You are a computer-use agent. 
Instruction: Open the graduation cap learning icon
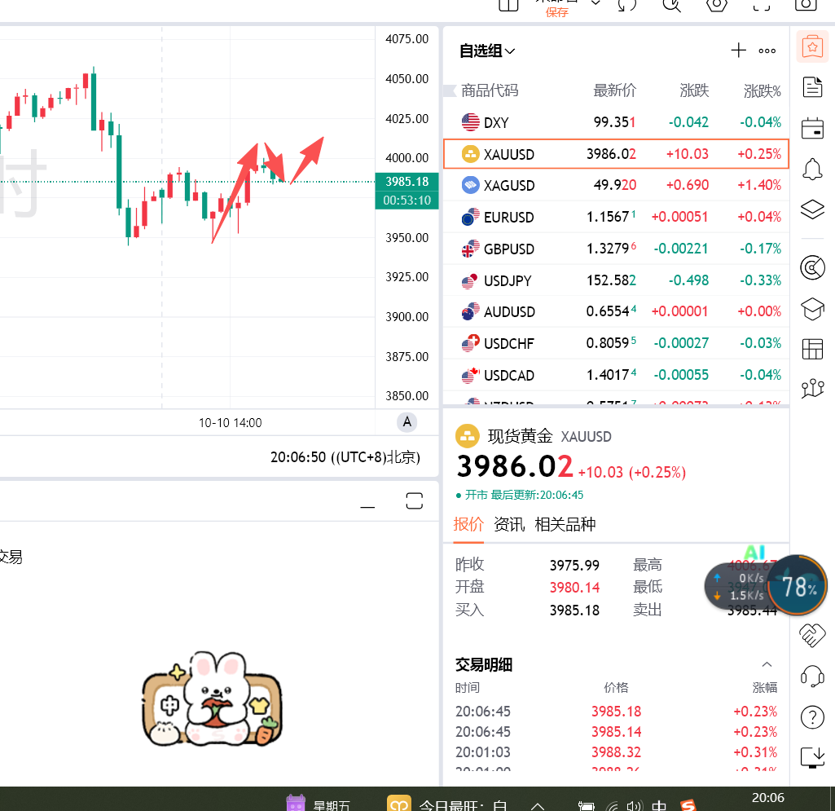(x=812, y=309)
